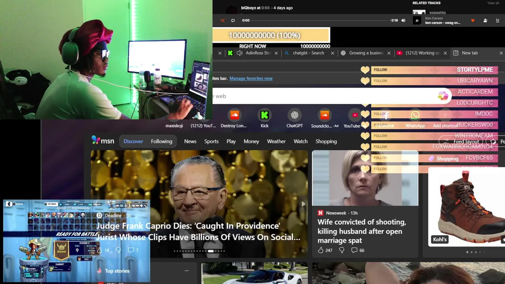Screen dimensions: 505x284
Task: Open the Shopping menu item
Action: (x=326, y=141)
